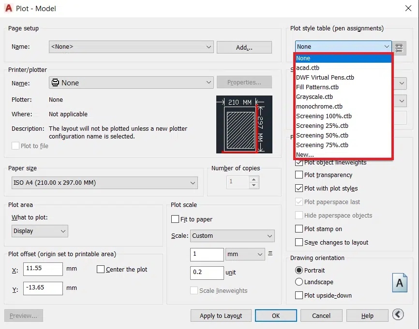Click the plot style table editor icon
The width and height of the screenshot is (419, 329).
tap(399, 47)
